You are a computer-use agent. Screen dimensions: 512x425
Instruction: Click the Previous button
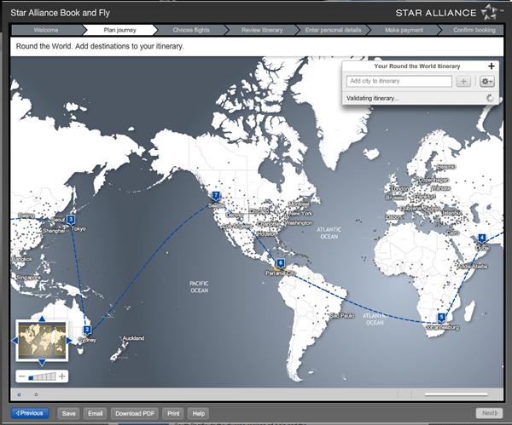click(30, 413)
